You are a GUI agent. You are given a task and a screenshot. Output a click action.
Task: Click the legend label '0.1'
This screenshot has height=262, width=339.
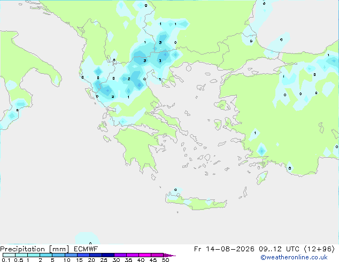tap(6, 260)
